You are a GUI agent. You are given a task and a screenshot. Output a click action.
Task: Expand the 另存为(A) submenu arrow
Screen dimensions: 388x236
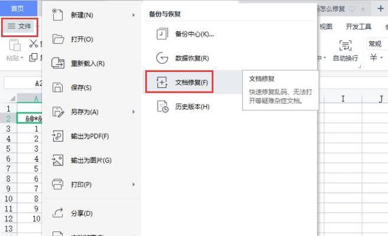point(133,112)
